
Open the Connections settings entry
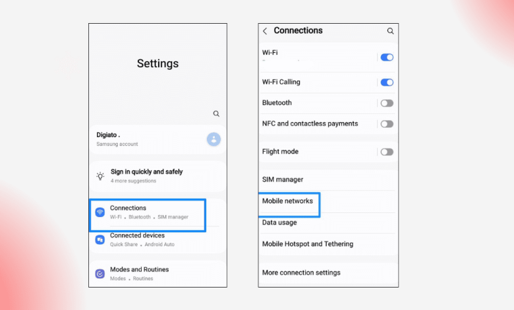[148, 212]
